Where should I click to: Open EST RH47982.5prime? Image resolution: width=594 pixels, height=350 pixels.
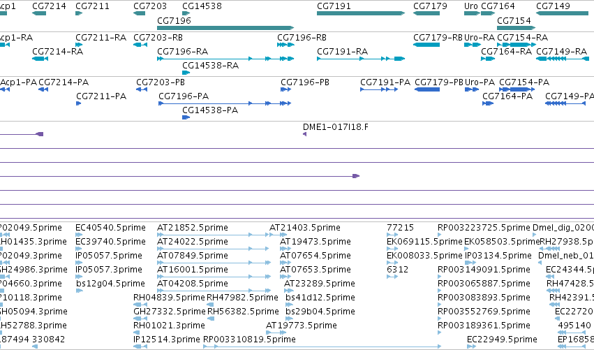[242, 298]
